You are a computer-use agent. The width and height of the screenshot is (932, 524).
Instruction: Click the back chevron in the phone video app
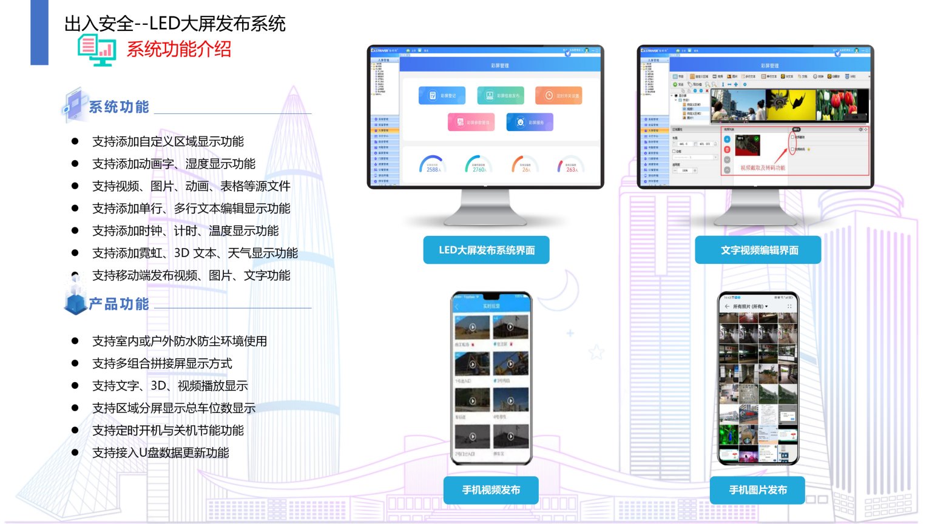457,307
